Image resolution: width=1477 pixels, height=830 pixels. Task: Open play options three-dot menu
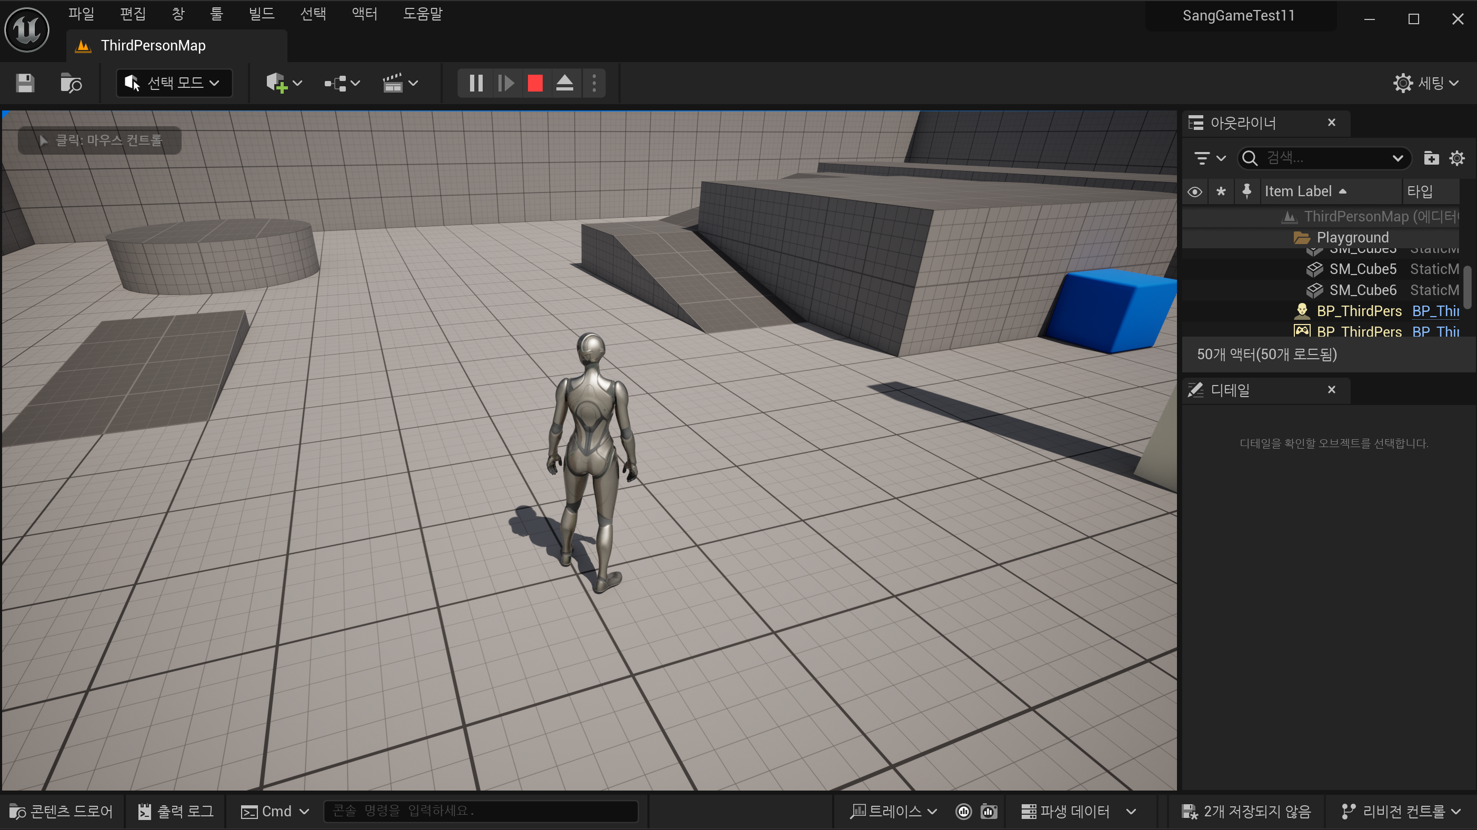(594, 83)
